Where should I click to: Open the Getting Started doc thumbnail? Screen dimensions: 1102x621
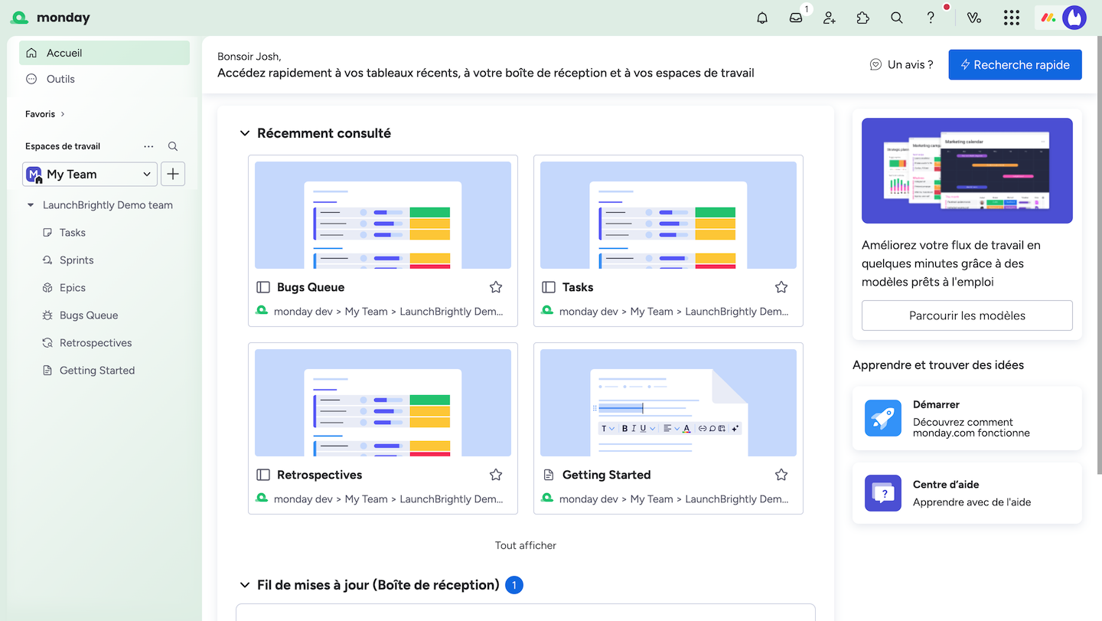(x=668, y=403)
